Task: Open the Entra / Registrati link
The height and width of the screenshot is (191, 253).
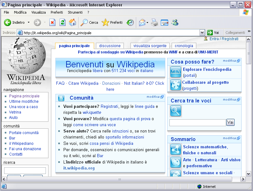Action: tap(224, 39)
